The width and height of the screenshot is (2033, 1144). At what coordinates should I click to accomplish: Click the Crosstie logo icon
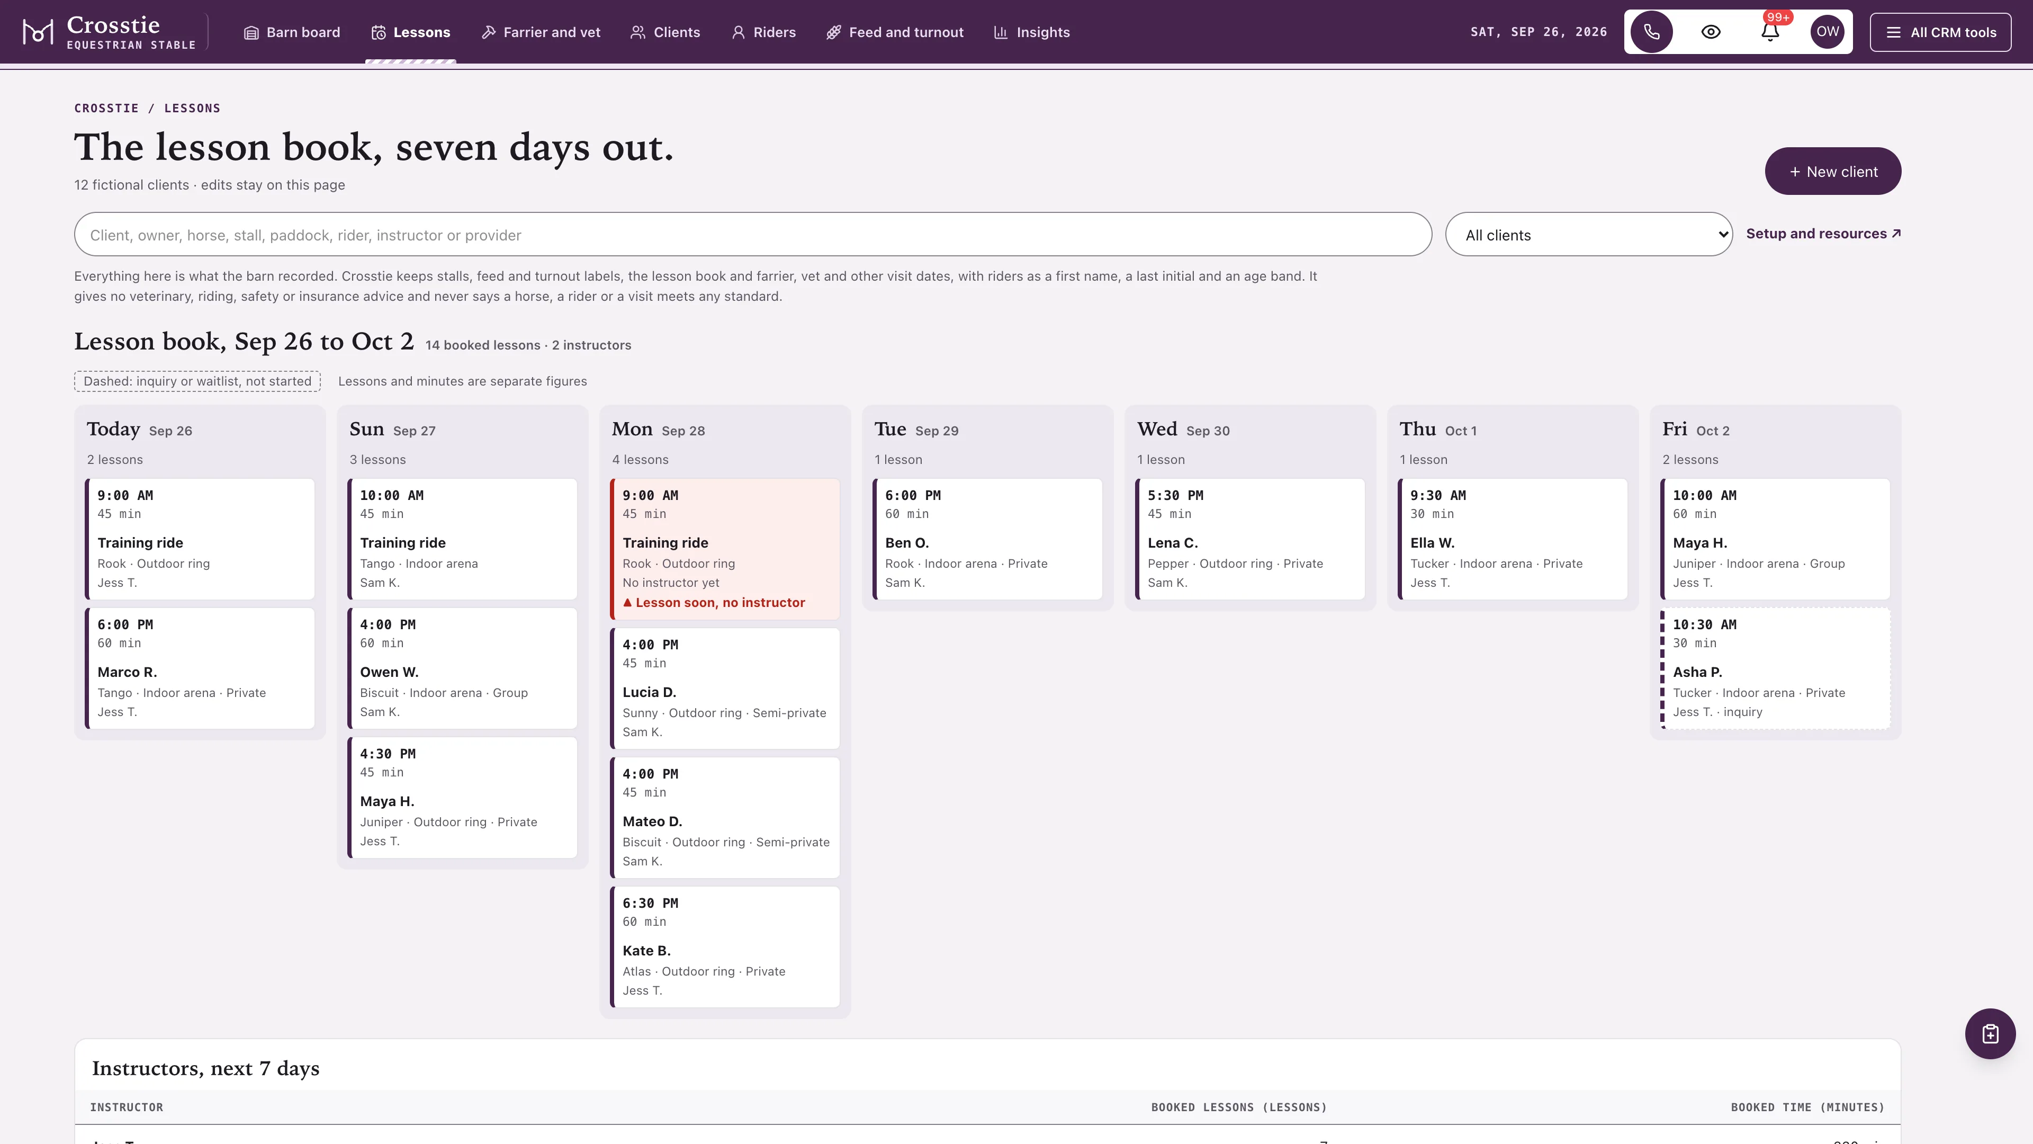[x=38, y=32]
